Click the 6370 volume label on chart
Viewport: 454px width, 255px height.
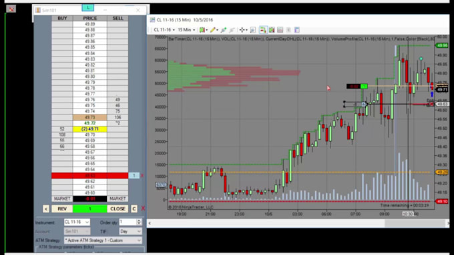pos(161,185)
